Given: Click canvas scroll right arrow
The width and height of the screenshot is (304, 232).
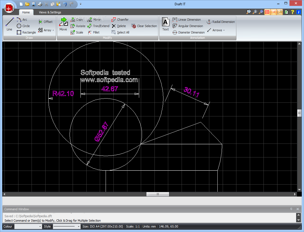Looking at the screenshot, I should 295,194.
